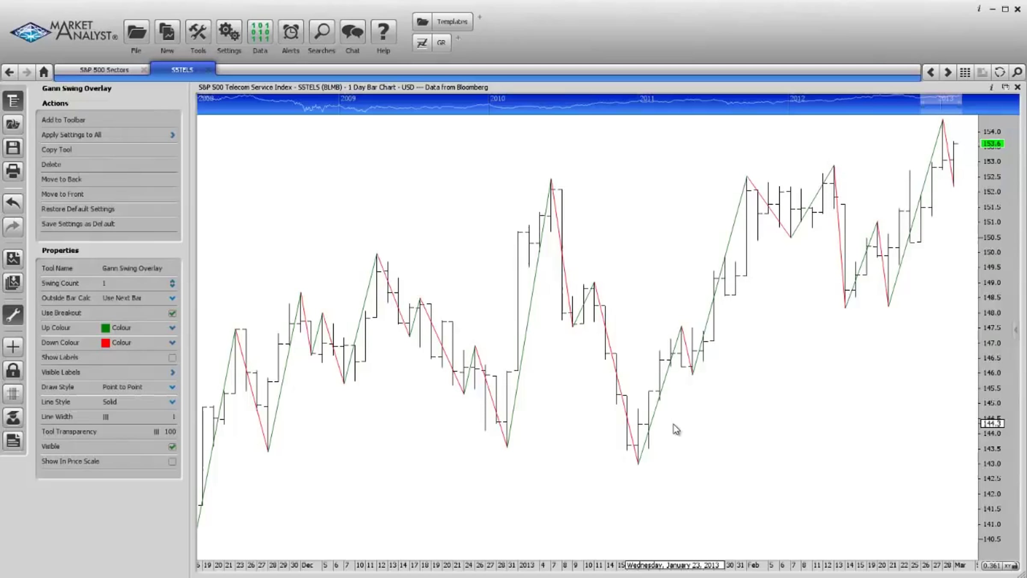The height and width of the screenshot is (578, 1027).
Task: Uncheck the Use Breakout option
Action: [172, 313]
